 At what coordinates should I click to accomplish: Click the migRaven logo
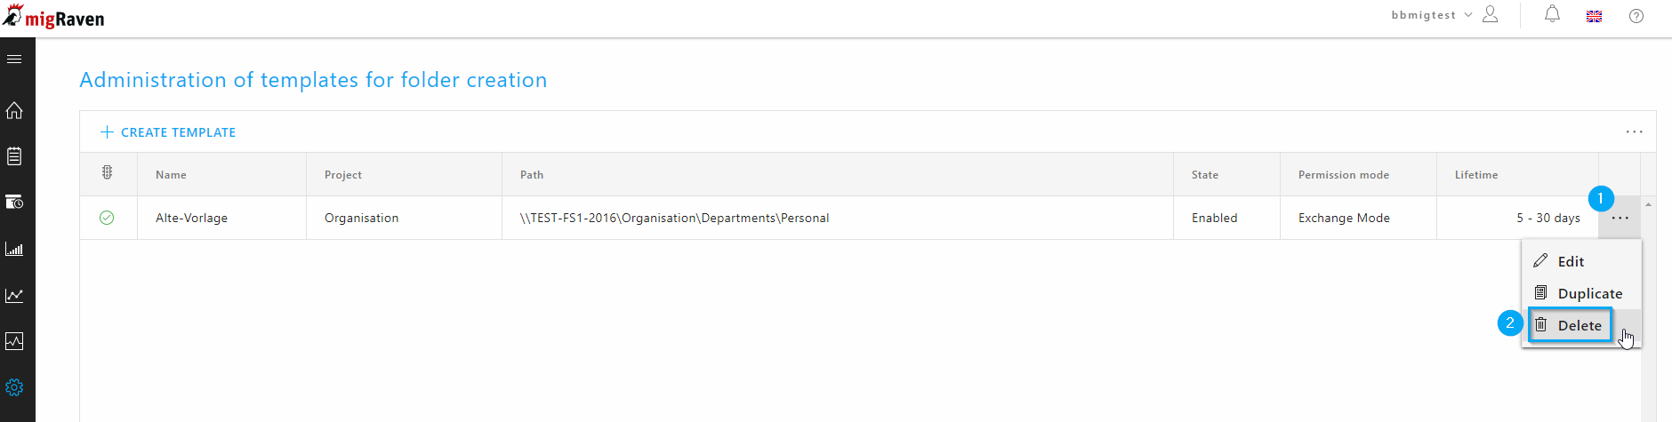pos(53,17)
